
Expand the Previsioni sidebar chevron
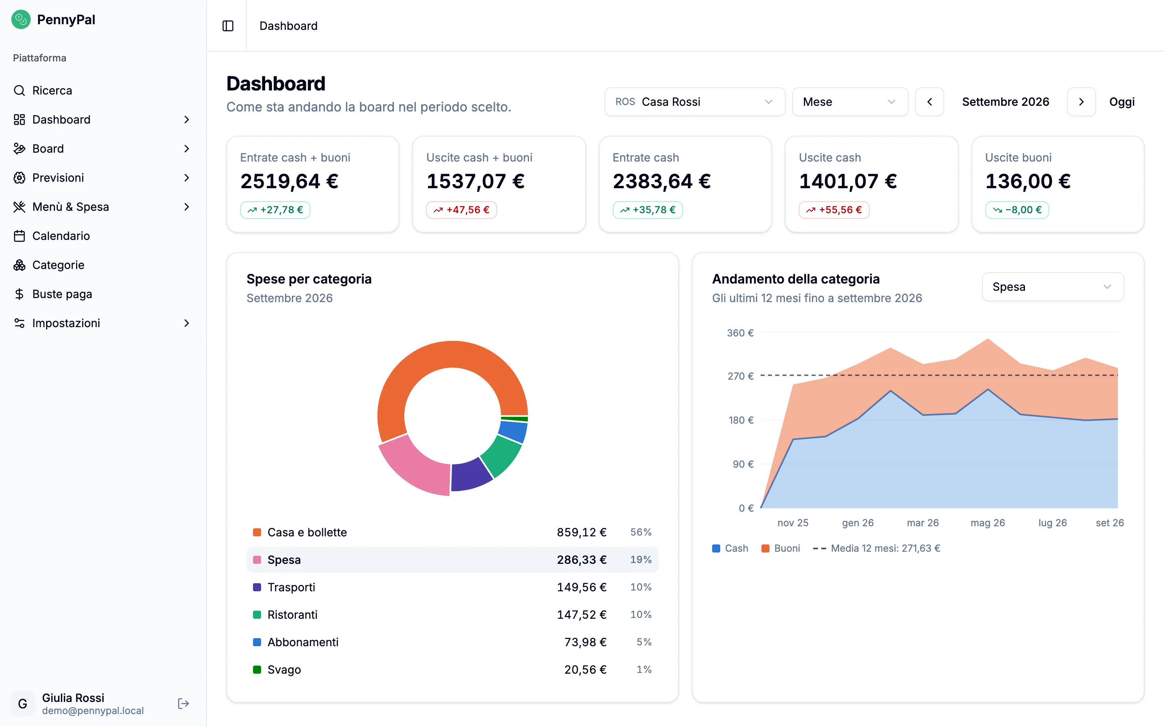187,178
